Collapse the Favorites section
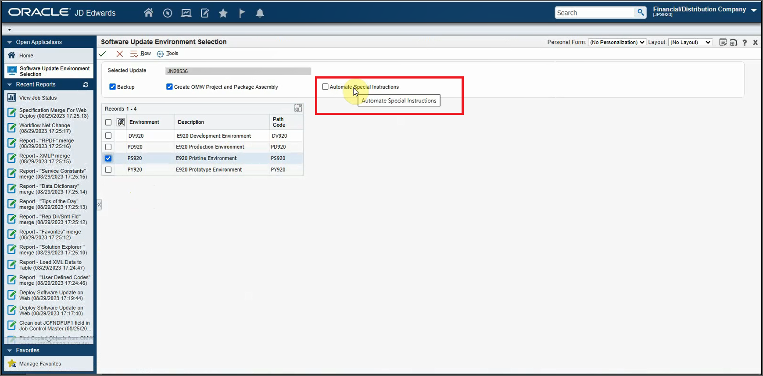 click(x=10, y=351)
